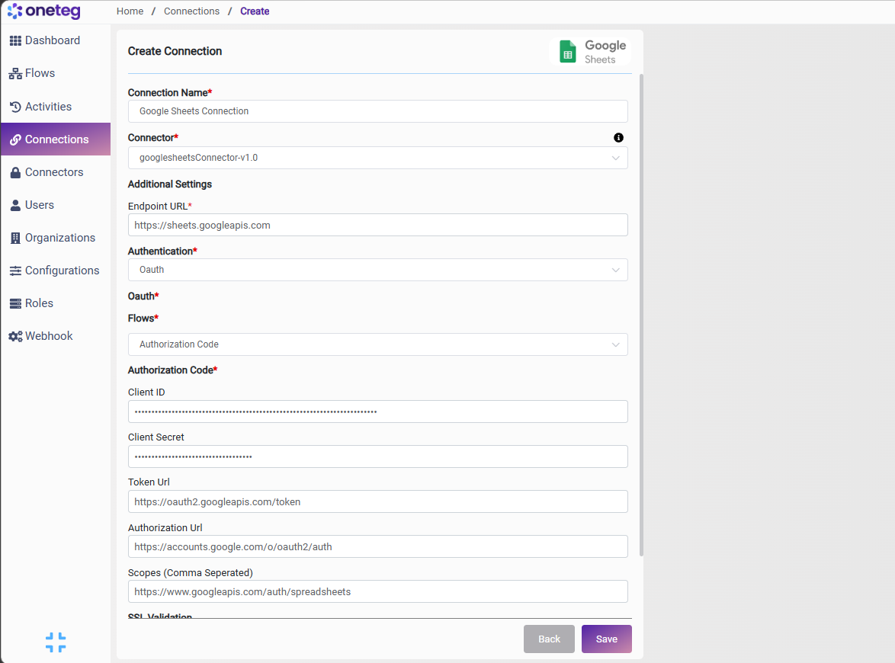Screen dimensions: 895x663
Task: Click the Additional Settings label
Action: click(169, 184)
